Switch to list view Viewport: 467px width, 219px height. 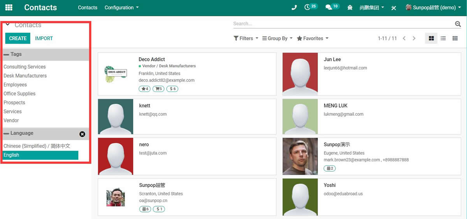(443, 38)
